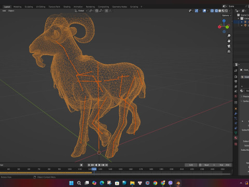Click the blue Z axis on navigation gizmo
Viewport: 249px width, 187px height.
click(x=224, y=21)
